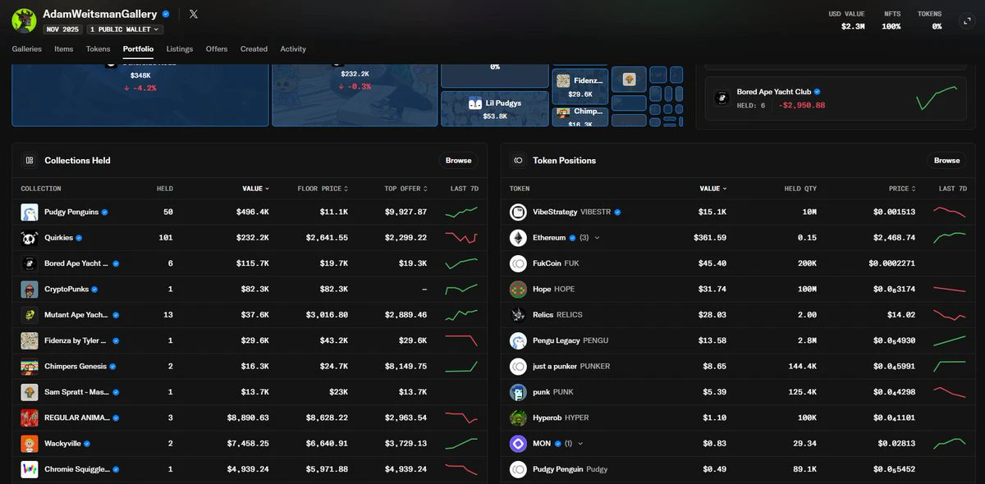
Task: Click the Relics token icon
Action: click(518, 315)
